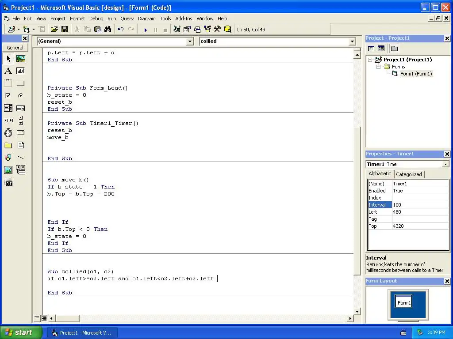Click View Object in Project panel

[381, 49]
